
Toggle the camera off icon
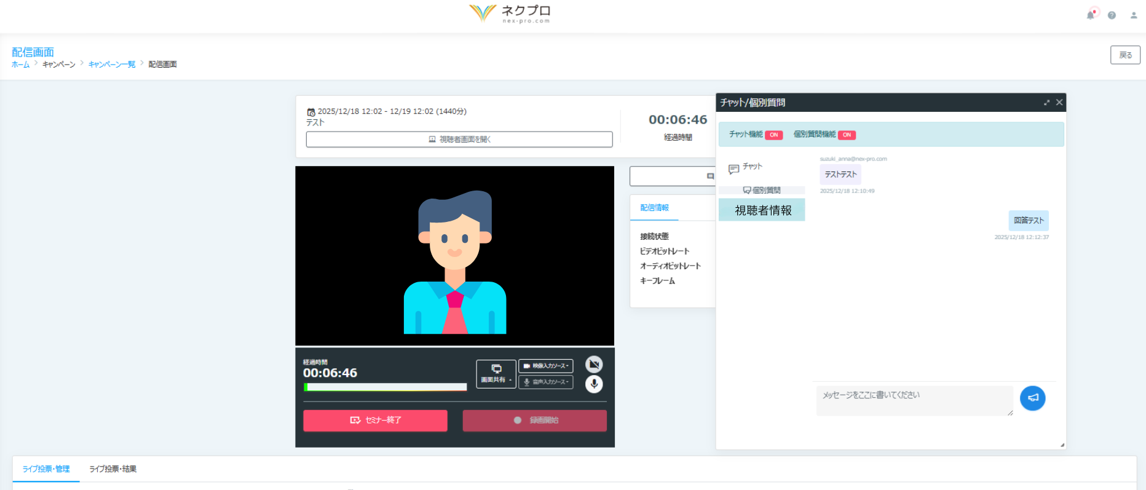[x=593, y=365]
